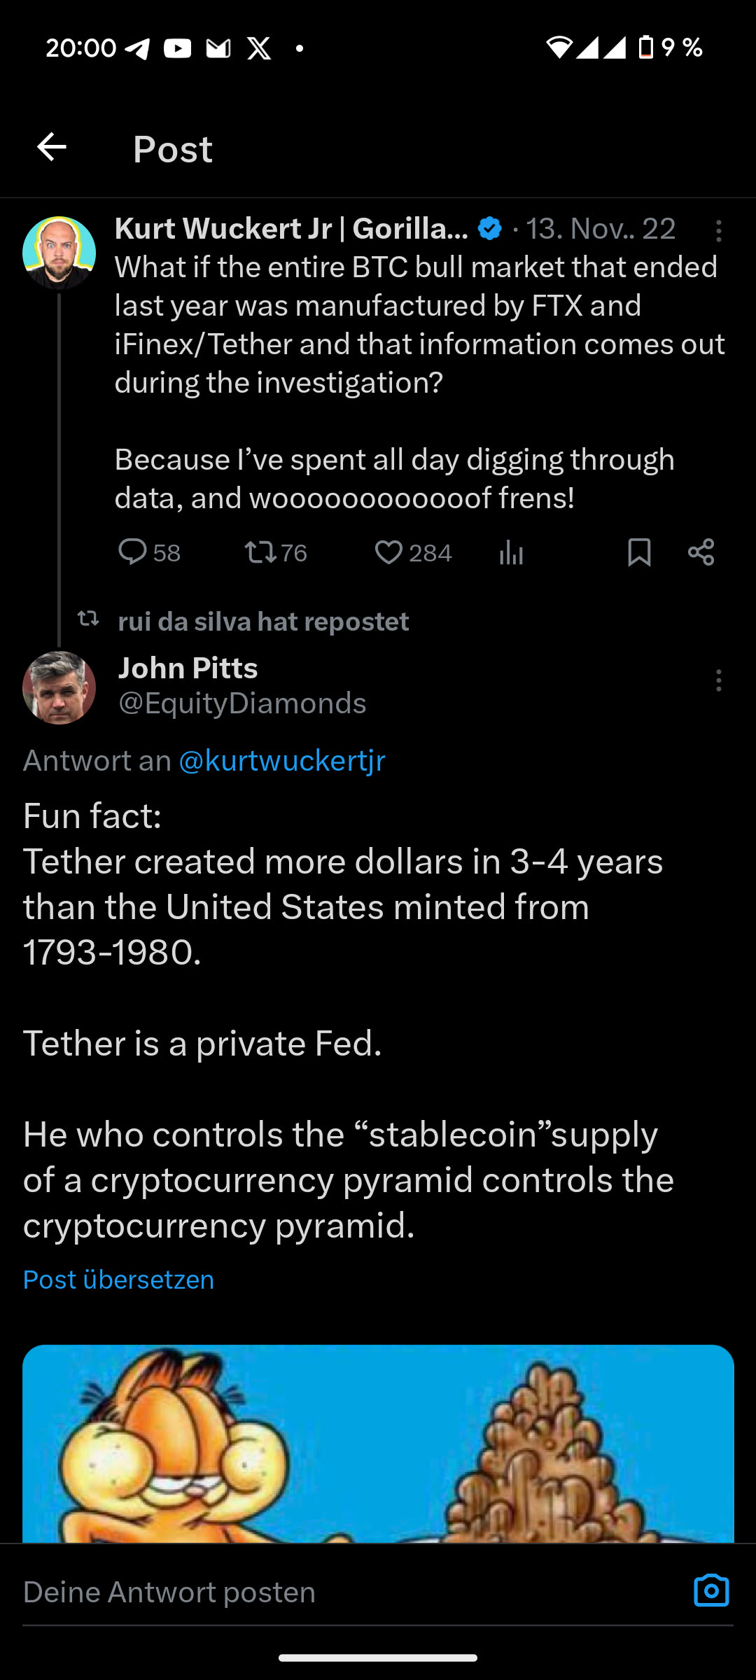The height and width of the screenshot is (1680, 756).
Task: Bookmark Kurt Wuckert's post
Action: [639, 552]
